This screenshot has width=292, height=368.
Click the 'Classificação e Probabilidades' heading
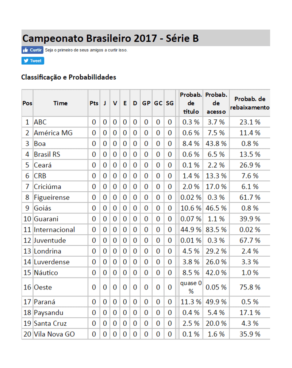tap(69, 77)
